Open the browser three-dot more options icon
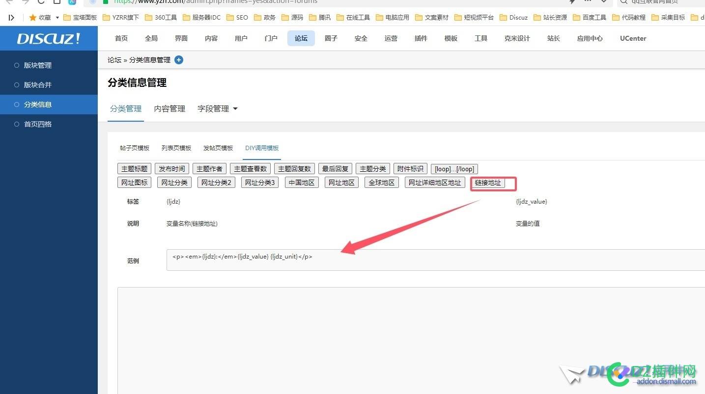 588,2
